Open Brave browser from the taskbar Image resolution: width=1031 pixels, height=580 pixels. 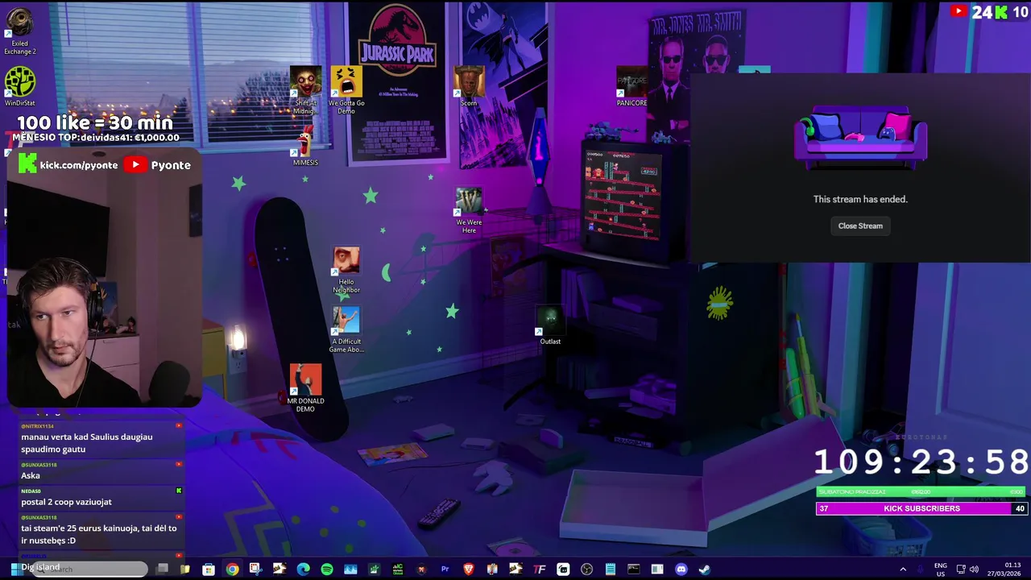(469, 569)
